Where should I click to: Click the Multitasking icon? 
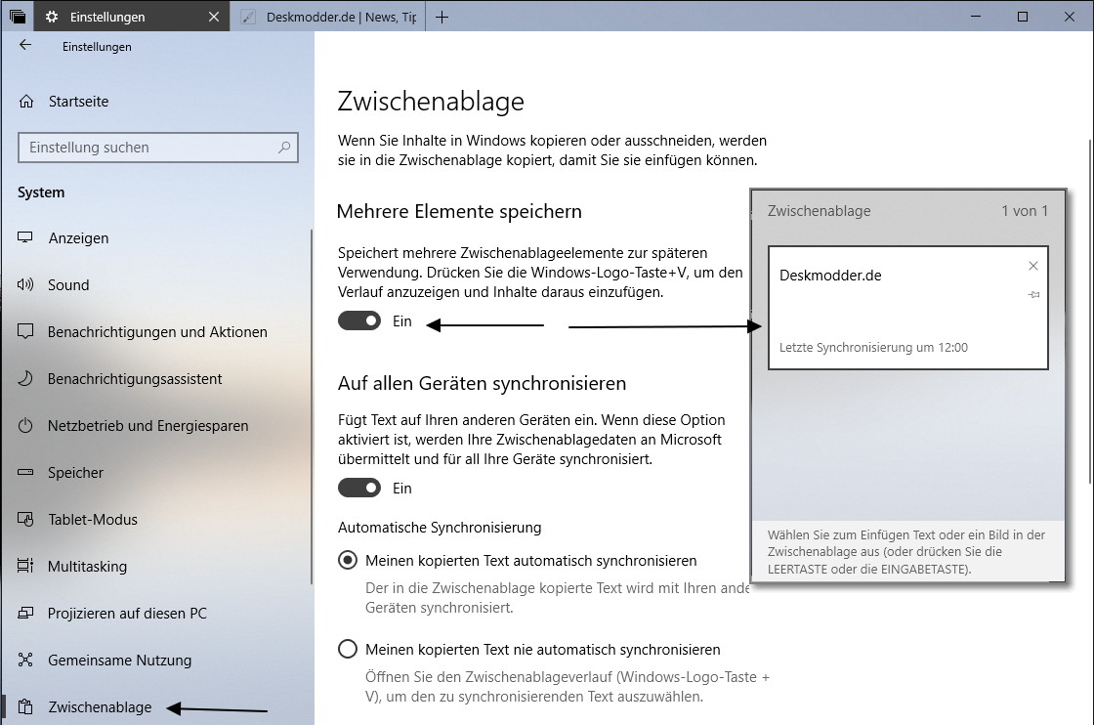25,566
